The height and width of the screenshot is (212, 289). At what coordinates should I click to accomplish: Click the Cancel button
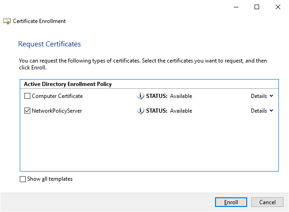(267, 202)
